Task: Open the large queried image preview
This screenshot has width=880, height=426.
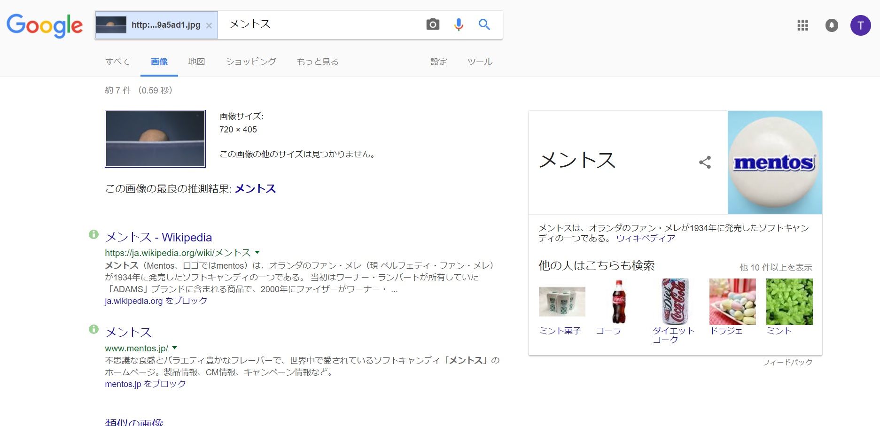Action: coord(155,139)
